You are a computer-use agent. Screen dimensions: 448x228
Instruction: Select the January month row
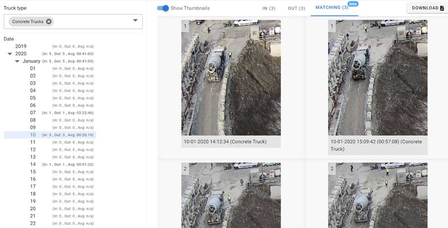tap(50, 61)
